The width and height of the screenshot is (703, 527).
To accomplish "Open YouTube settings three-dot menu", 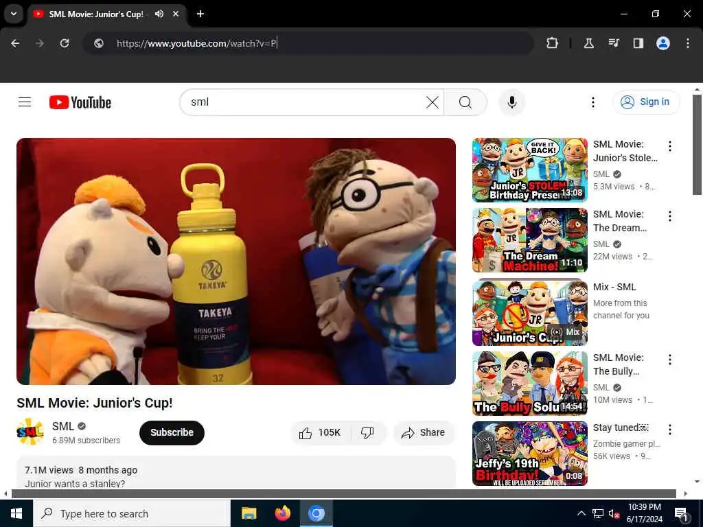I will 592,102.
